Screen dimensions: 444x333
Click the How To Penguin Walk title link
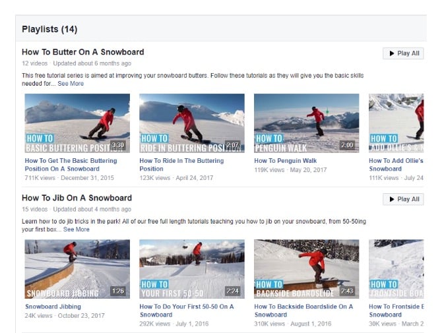tap(285, 160)
